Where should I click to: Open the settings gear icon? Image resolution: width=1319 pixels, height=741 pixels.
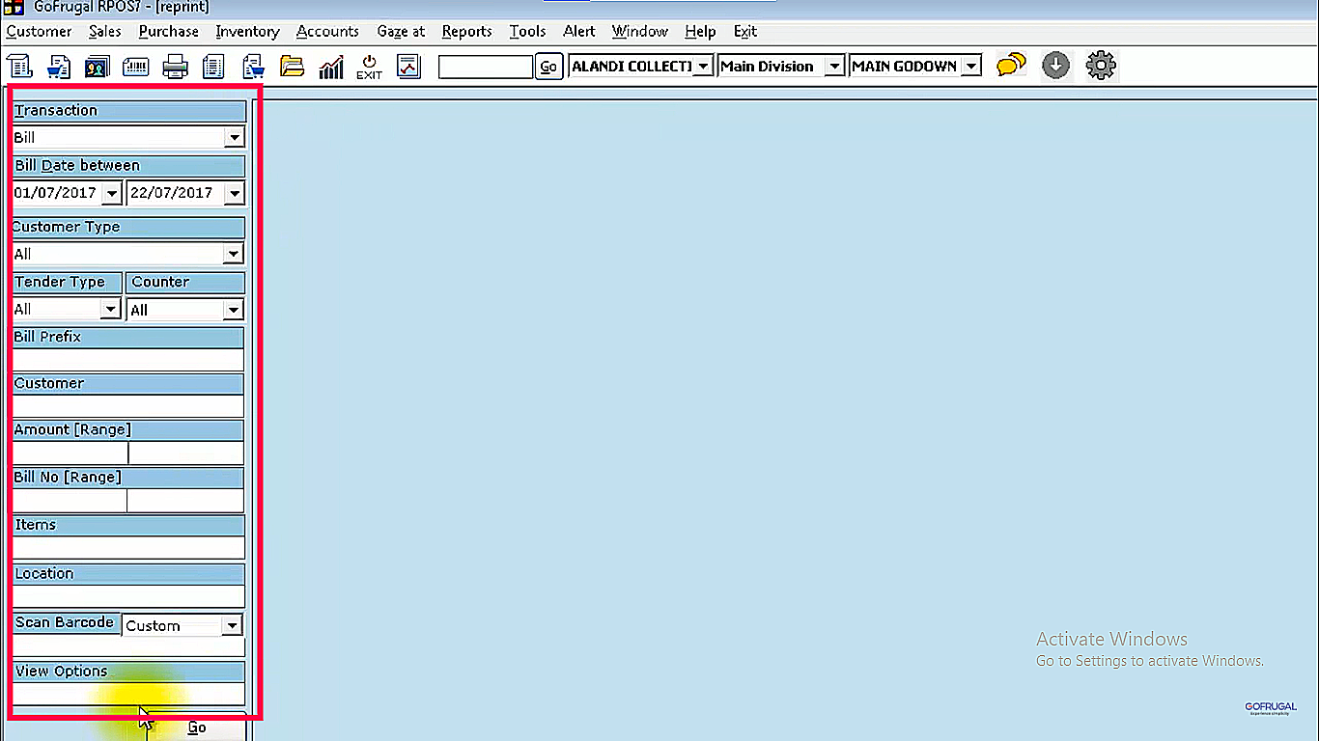coord(1101,66)
